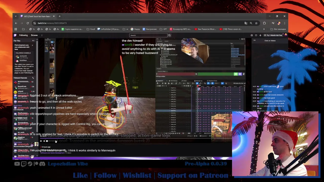Open Конвертер MP3 bookmark

click(180, 29)
